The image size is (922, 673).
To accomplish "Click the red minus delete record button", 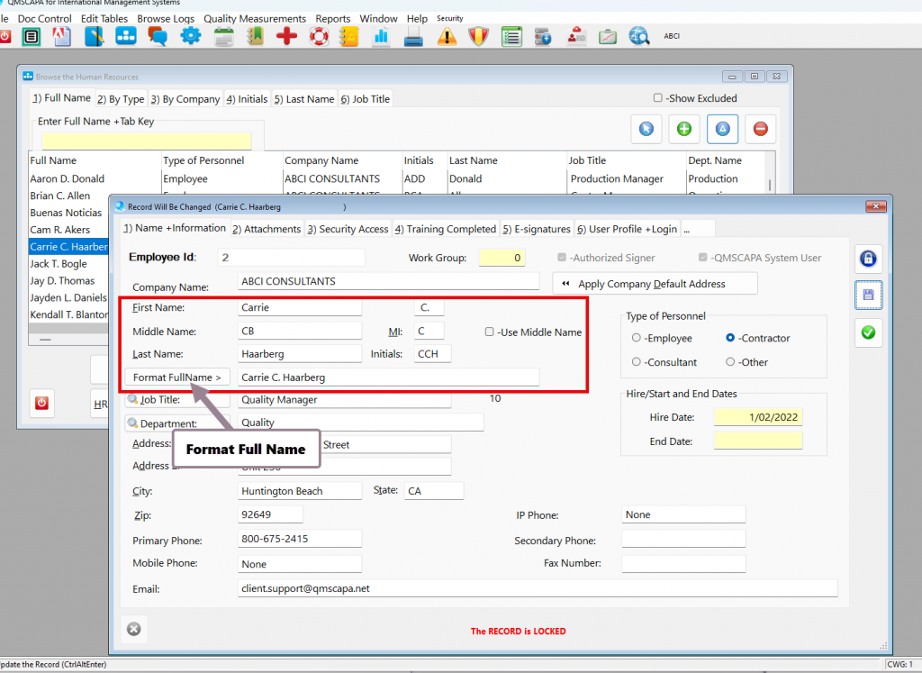I will [760, 129].
